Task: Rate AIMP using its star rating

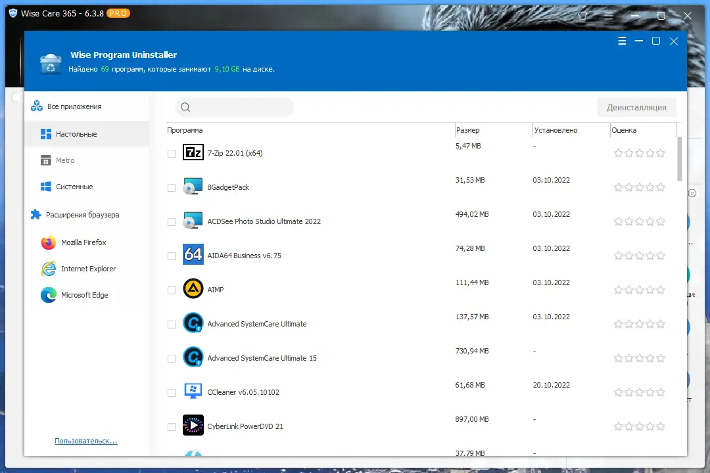Action: tap(640, 290)
